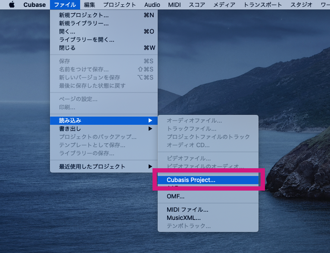Click トラックファイル... import entry
330x253 pixels.
[208, 129]
